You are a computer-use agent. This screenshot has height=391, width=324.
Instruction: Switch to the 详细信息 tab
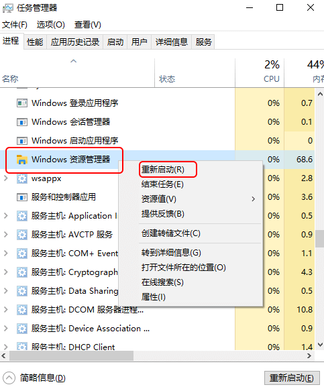[x=172, y=42]
